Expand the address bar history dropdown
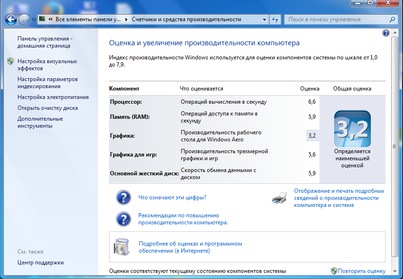Viewport: 403px width, 279px height. [264, 19]
